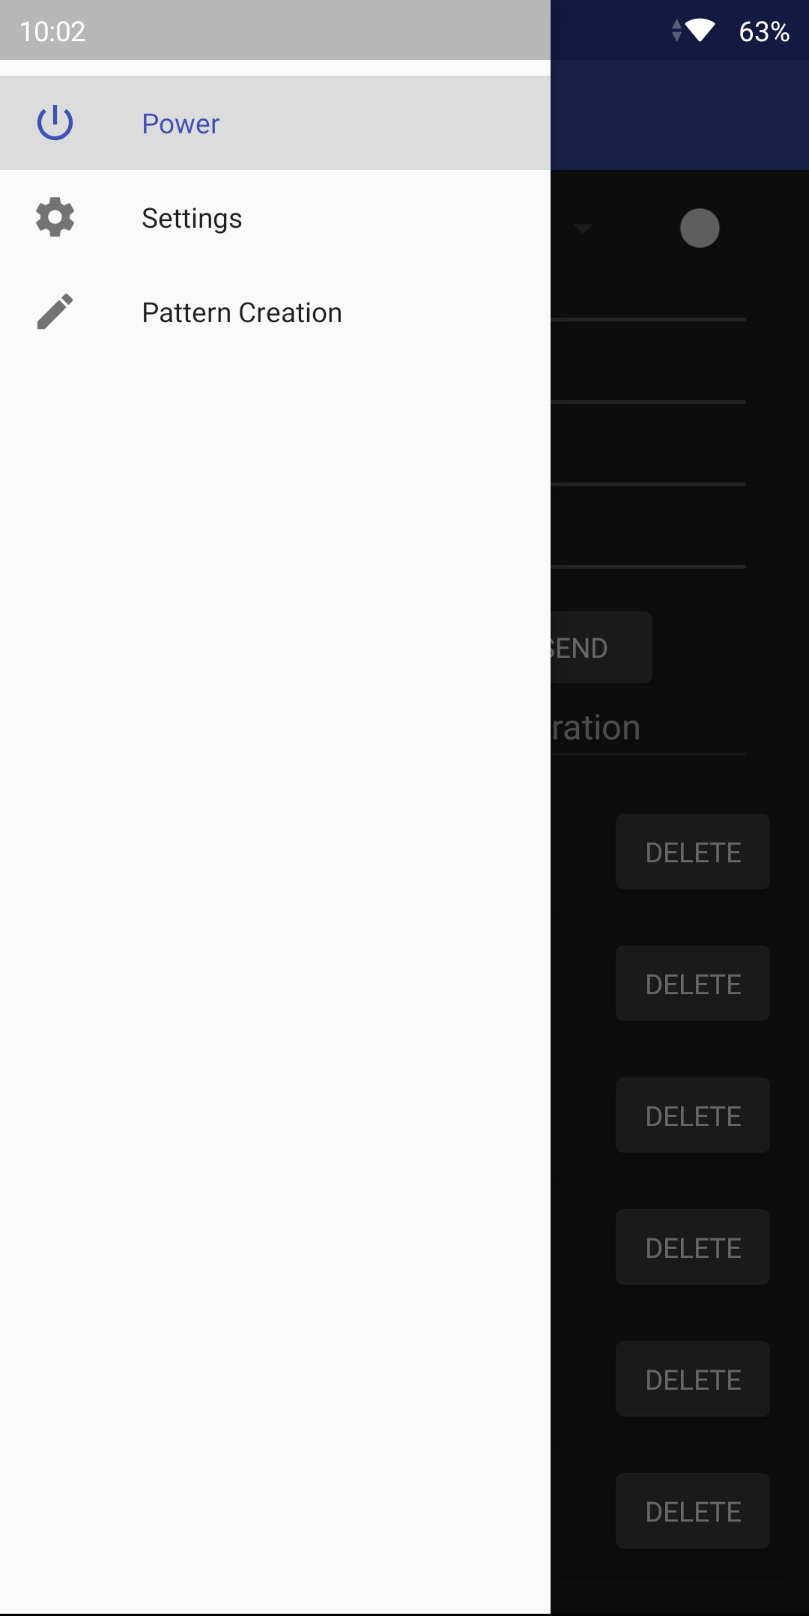Click the last DELETE button
This screenshot has width=809, height=1616.
point(693,1511)
